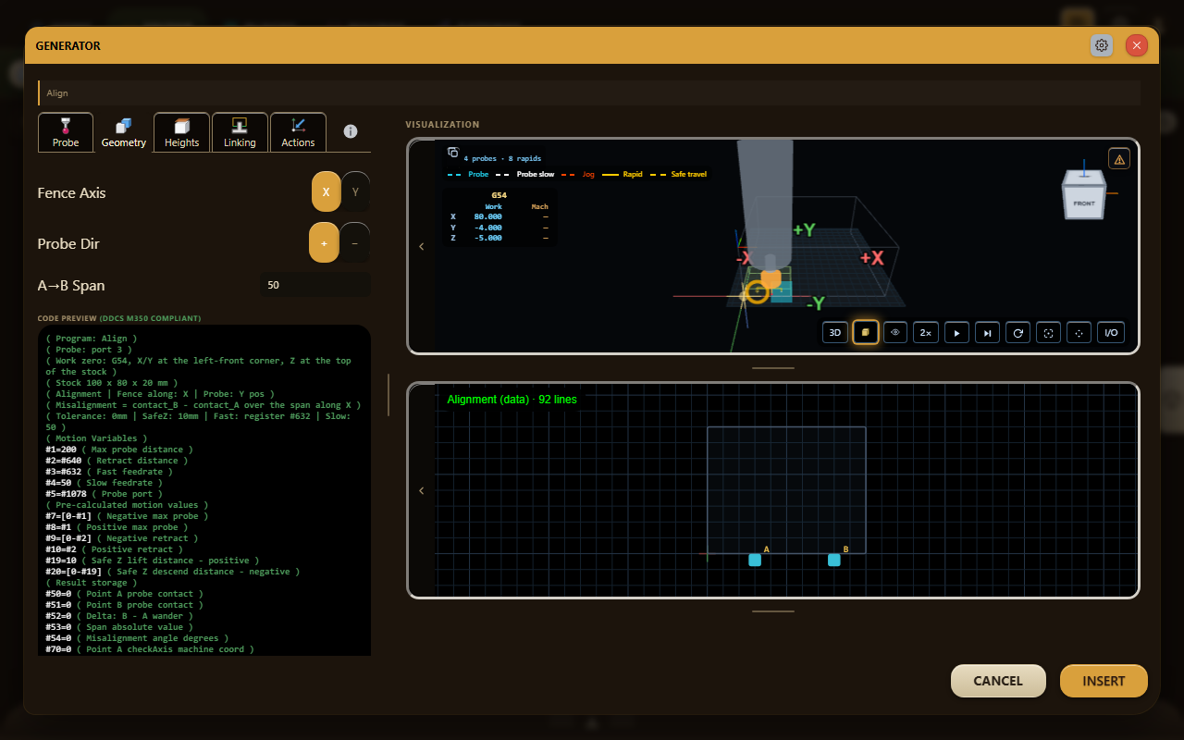
Task: Click the 'Alignment (data) · 92 lines' label
Action: pos(512,400)
